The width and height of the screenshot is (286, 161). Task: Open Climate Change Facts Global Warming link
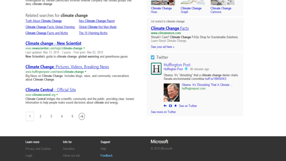(x=50, y=27)
